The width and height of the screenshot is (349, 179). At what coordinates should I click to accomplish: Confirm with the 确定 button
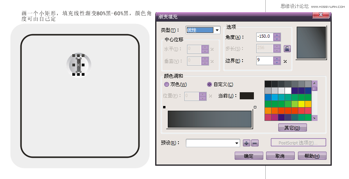click(248, 156)
